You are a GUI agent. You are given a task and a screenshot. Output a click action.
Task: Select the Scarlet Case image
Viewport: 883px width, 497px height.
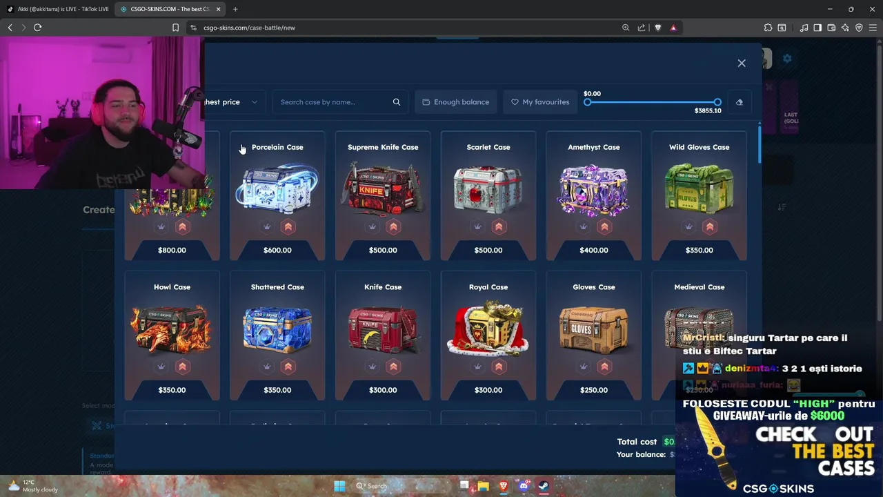(x=488, y=188)
